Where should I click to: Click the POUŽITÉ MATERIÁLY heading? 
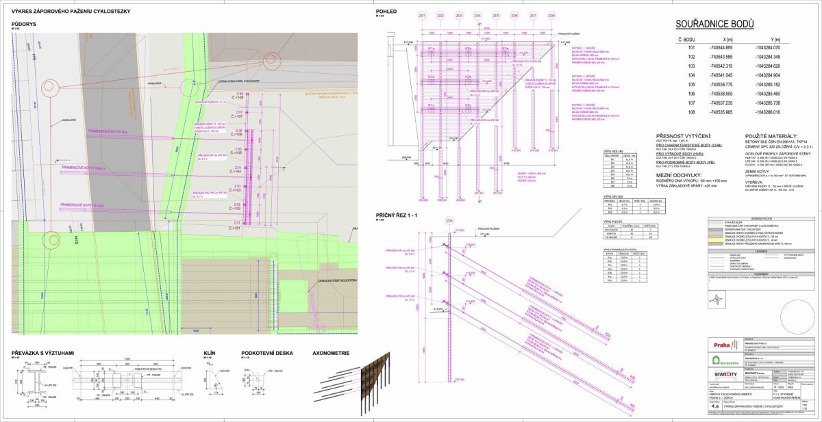(x=772, y=137)
